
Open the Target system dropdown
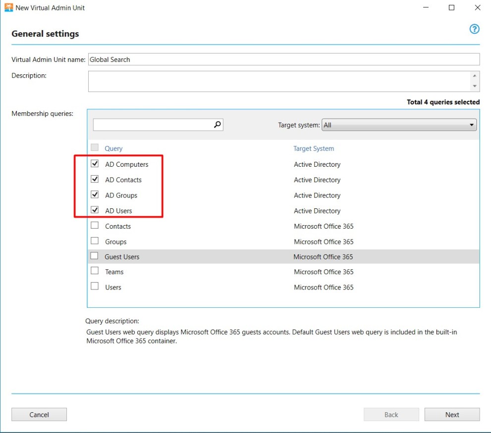399,125
